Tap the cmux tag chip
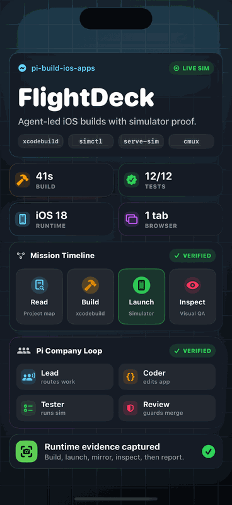Screen dimensions: 232x505 [191, 141]
